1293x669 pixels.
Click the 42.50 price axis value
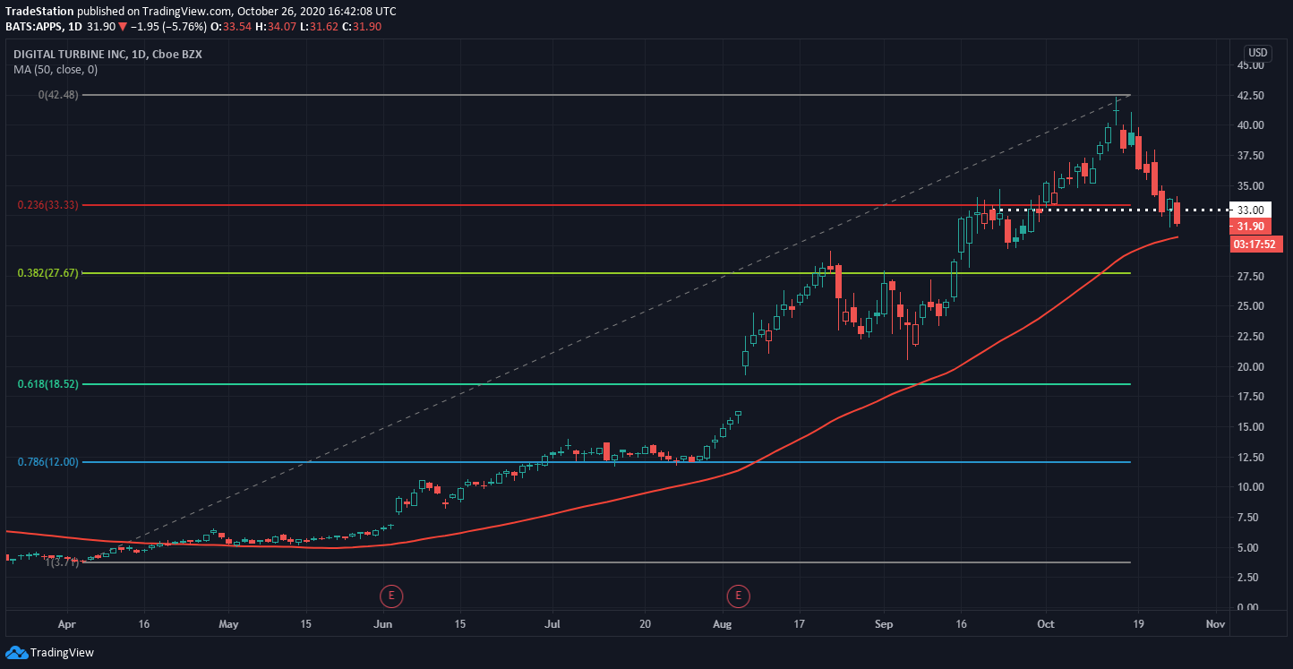[x=1250, y=95]
